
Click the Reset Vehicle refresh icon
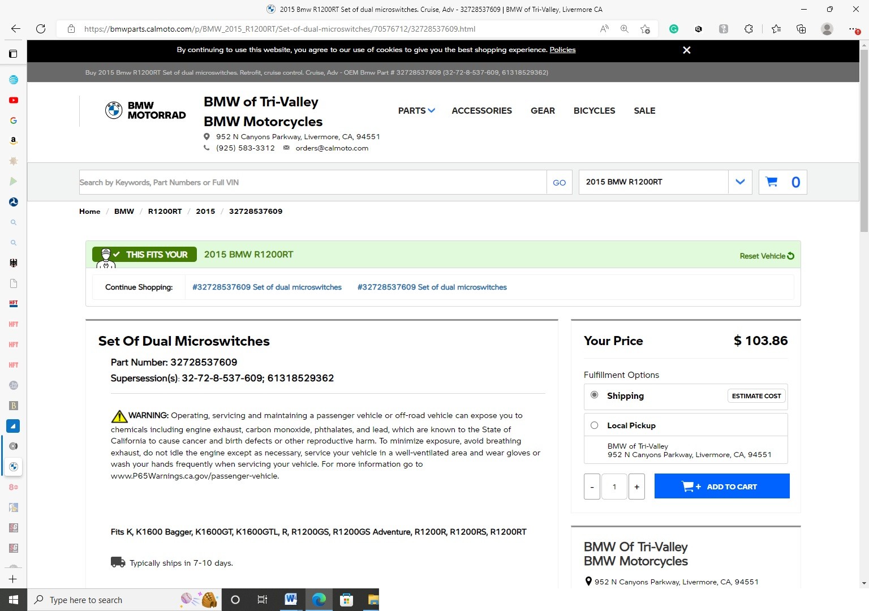click(791, 256)
